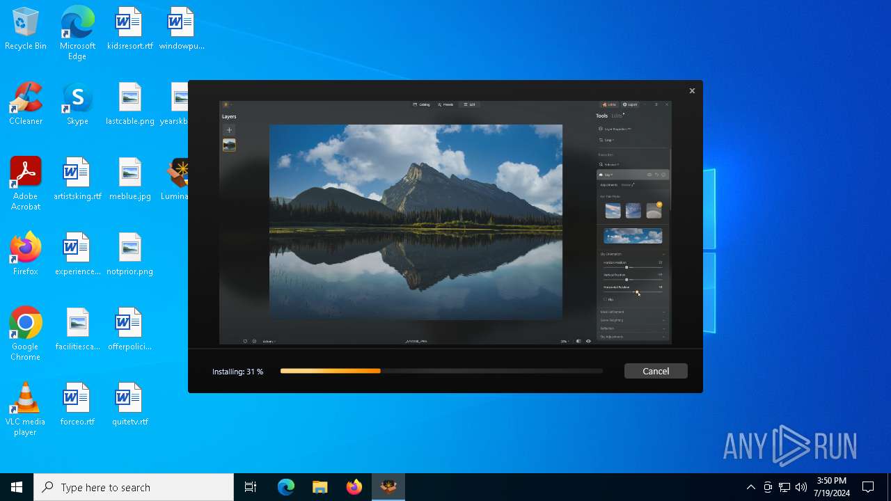891x501 pixels.
Task: Open the Action Center notifications icon
Action: (868, 487)
